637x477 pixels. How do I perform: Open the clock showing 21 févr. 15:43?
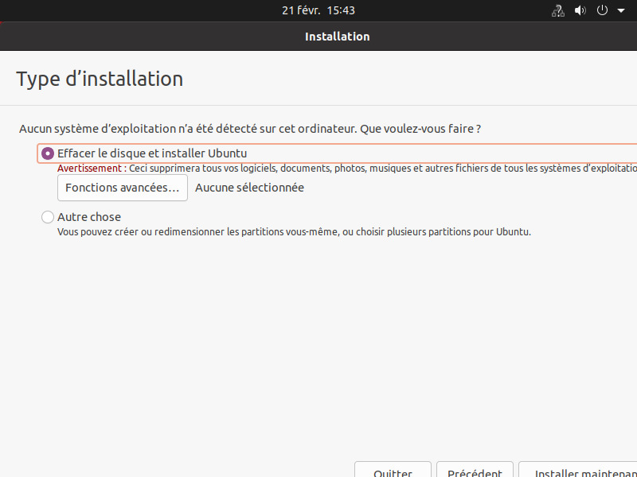coord(318,10)
